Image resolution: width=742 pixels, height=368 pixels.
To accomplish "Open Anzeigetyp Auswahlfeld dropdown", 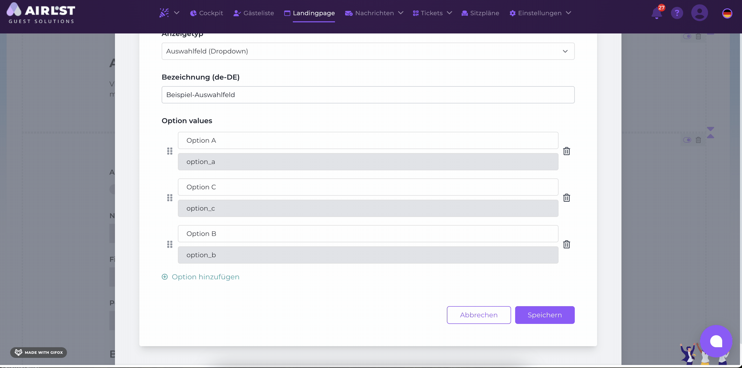I will pyautogui.click(x=368, y=51).
